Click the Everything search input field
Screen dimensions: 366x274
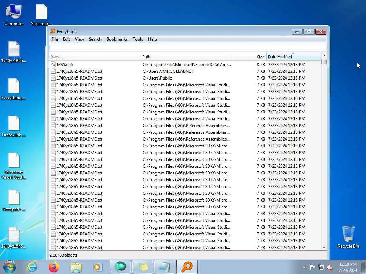point(188,47)
